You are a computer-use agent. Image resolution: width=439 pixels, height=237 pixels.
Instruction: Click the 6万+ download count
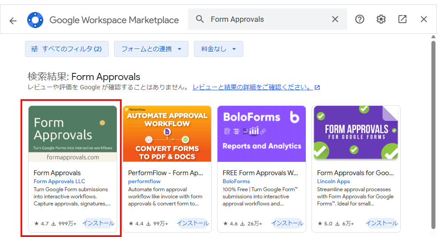(x=345, y=224)
